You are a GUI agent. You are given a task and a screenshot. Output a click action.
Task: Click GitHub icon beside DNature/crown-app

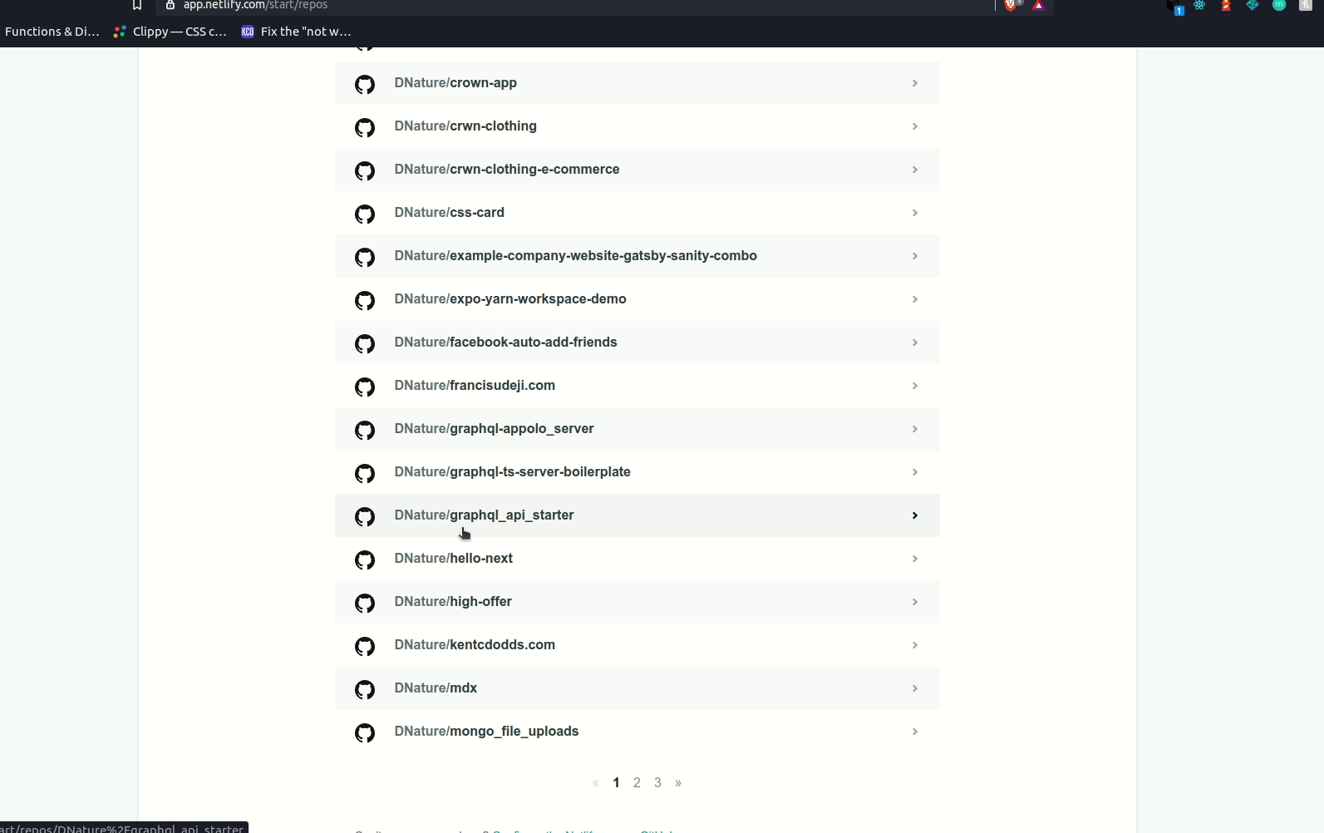click(x=365, y=84)
